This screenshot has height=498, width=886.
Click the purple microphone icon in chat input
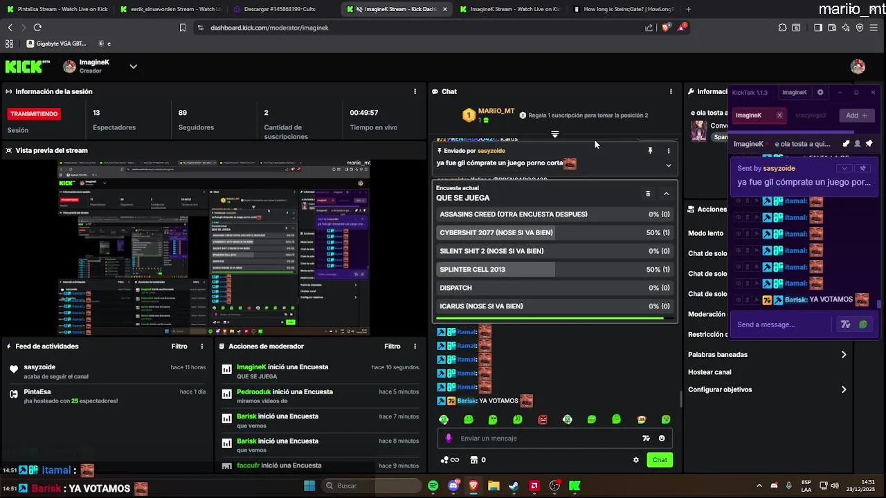coord(449,439)
